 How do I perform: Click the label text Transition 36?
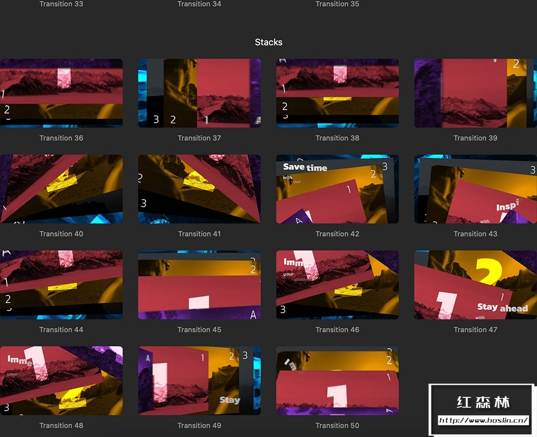(61, 138)
